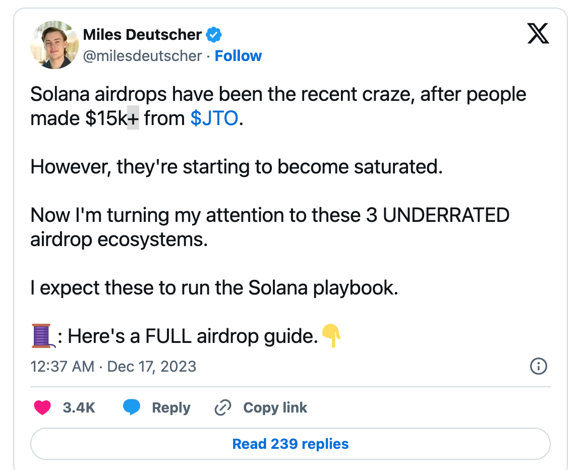Click the Miles Deutscher display name
This screenshot has height=470, width=582.
coord(142,35)
